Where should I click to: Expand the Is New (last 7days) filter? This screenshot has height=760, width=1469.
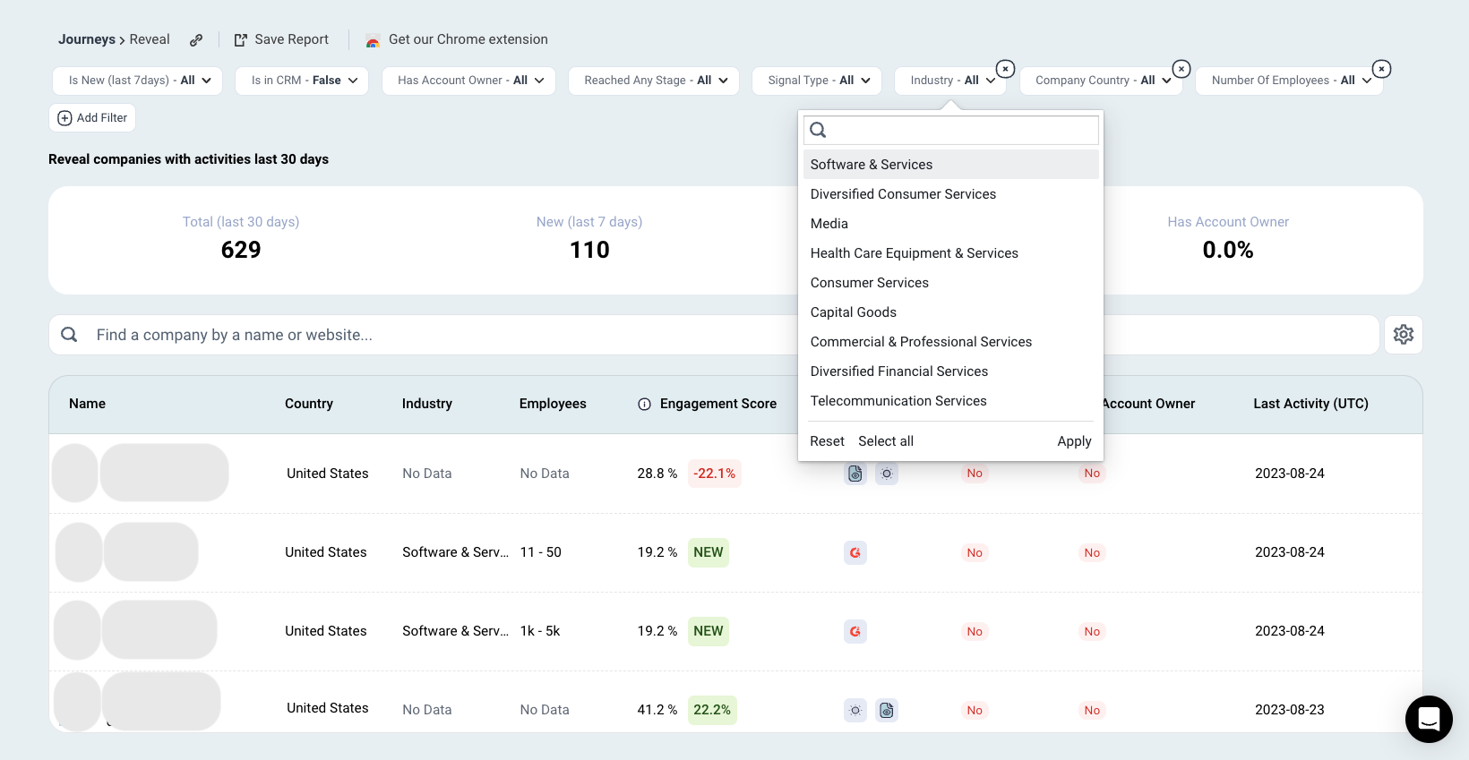click(x=137, y=81)
